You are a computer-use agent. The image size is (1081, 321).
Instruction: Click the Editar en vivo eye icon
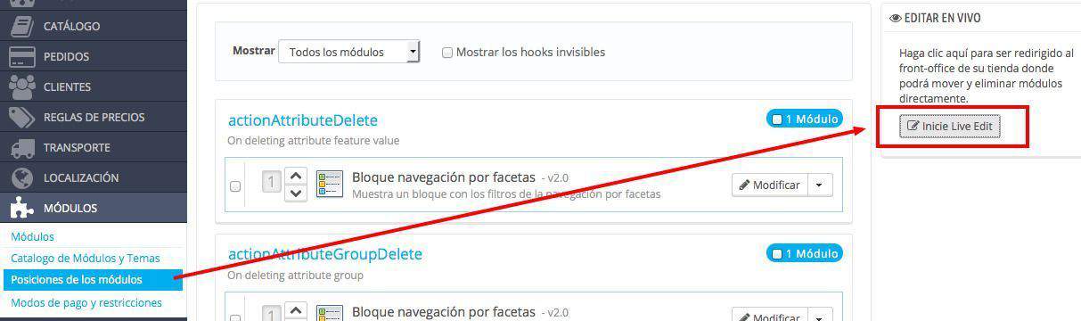coord(896,18)
